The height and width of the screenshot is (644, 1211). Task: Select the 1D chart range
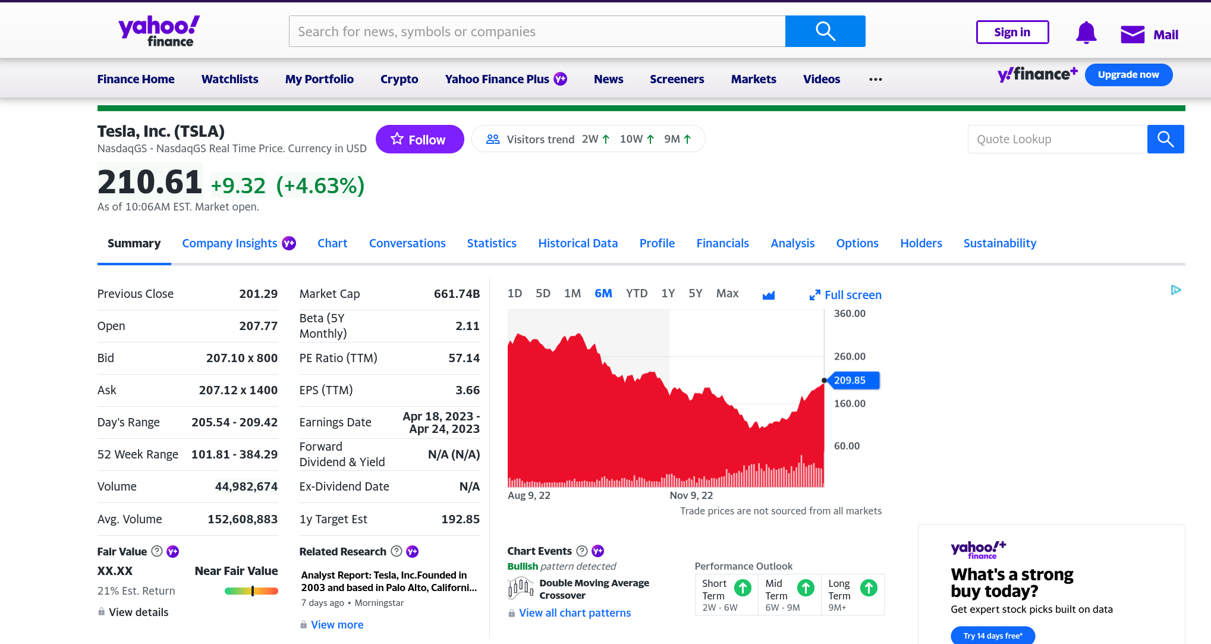(x=515, y=293)
